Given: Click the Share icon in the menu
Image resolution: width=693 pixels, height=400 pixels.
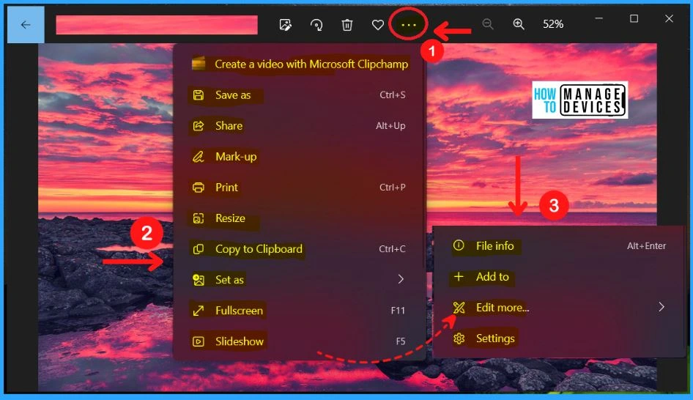Looking at the screenshot, I should point(199,126).
